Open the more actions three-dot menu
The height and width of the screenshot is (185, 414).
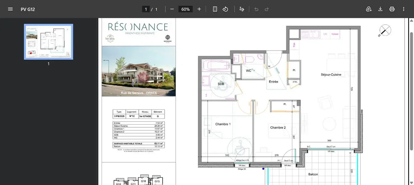click(404, 9)
